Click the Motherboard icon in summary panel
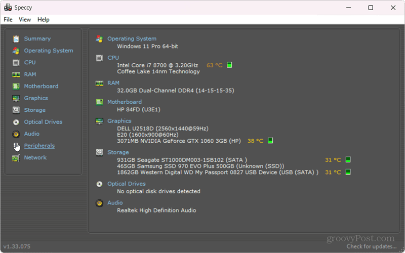This screenshot has height=253, width=405. (x=99, y=102)
